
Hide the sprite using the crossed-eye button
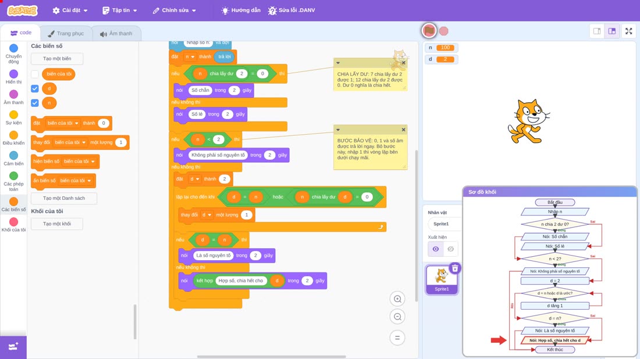[450, 249]
